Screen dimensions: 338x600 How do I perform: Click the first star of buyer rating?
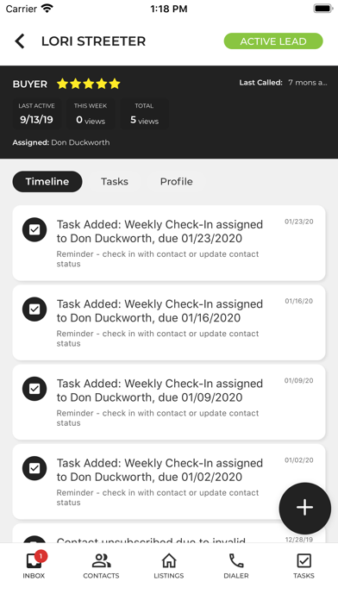(x=62, y=84)
